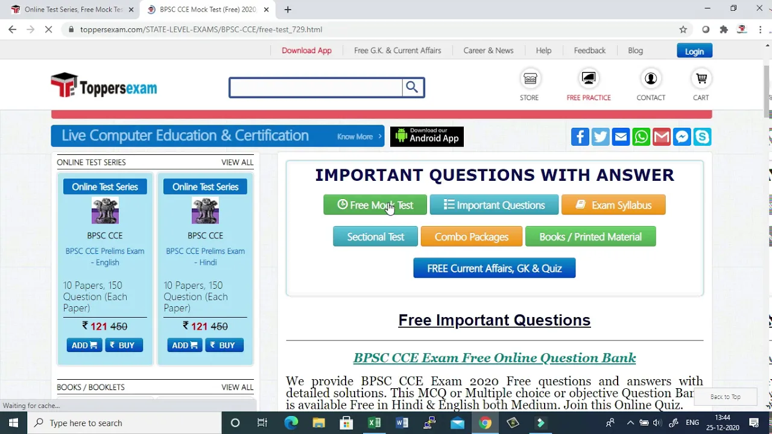
Task: Open Word from the taskbar
Action: pyautogui.click(x=402, y=423)
